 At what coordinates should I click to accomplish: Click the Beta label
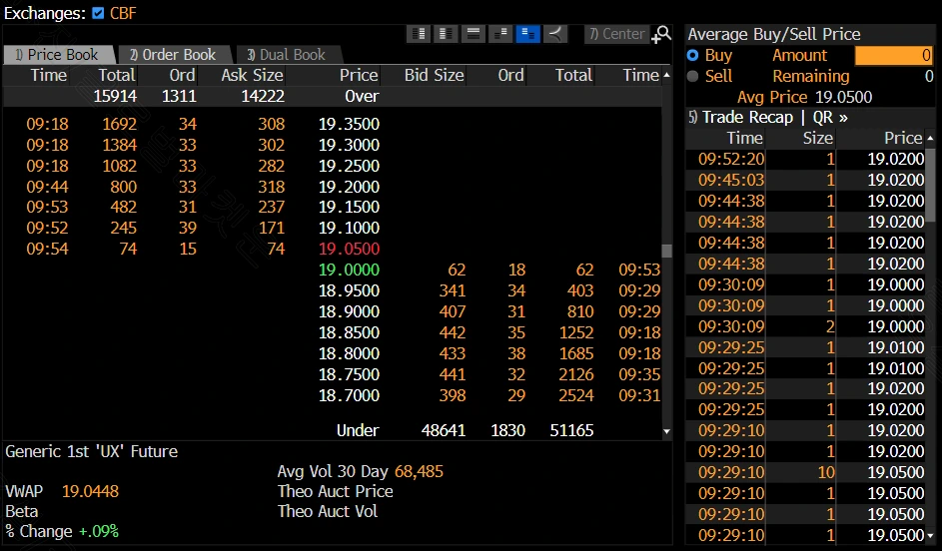pyautogui.click(x=22, y=511)
